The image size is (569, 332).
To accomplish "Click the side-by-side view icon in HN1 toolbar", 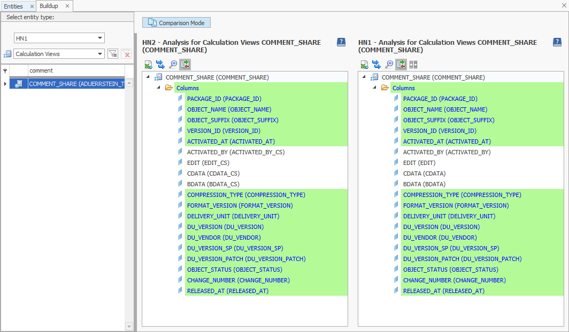I will point(413,64).
